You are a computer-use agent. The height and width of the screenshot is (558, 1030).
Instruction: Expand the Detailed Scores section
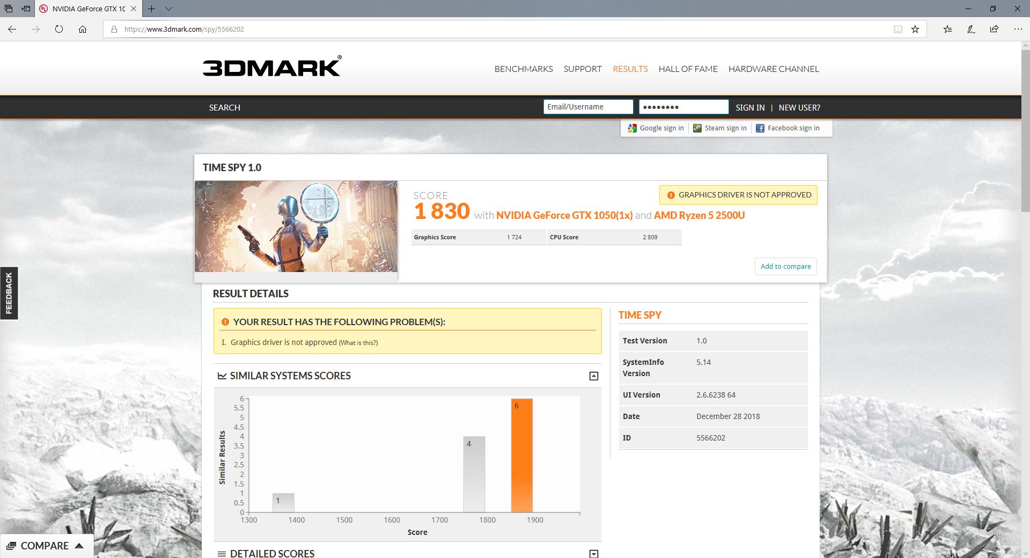(x=593, y=553)
